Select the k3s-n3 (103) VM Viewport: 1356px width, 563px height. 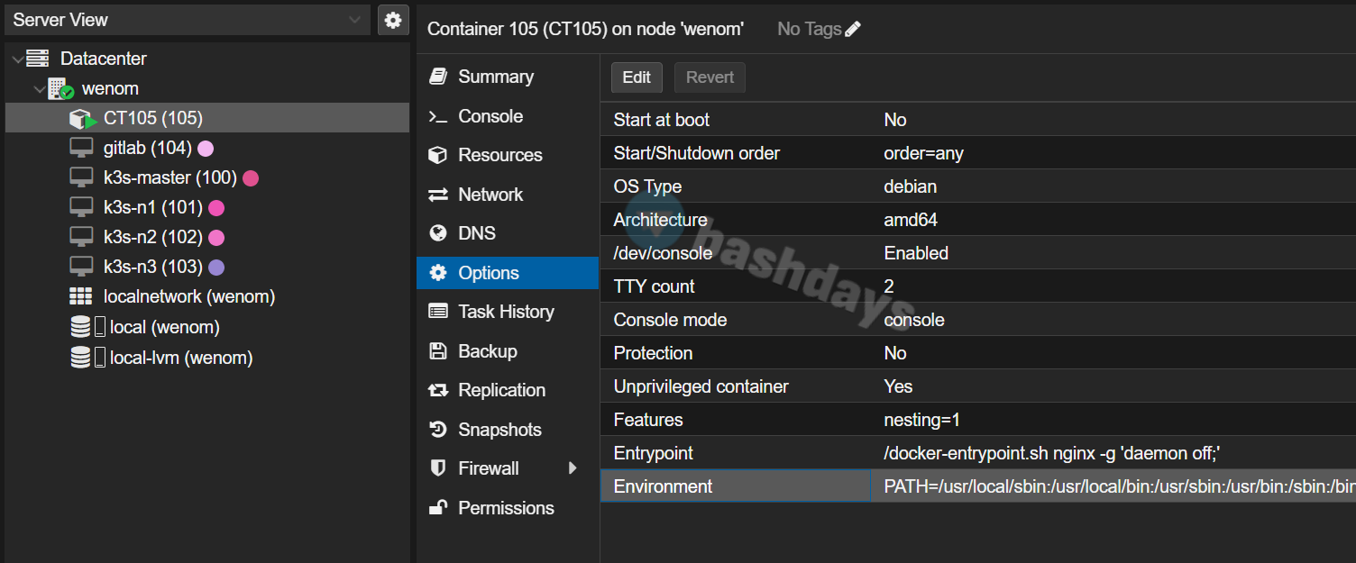(x=152, y=267)
